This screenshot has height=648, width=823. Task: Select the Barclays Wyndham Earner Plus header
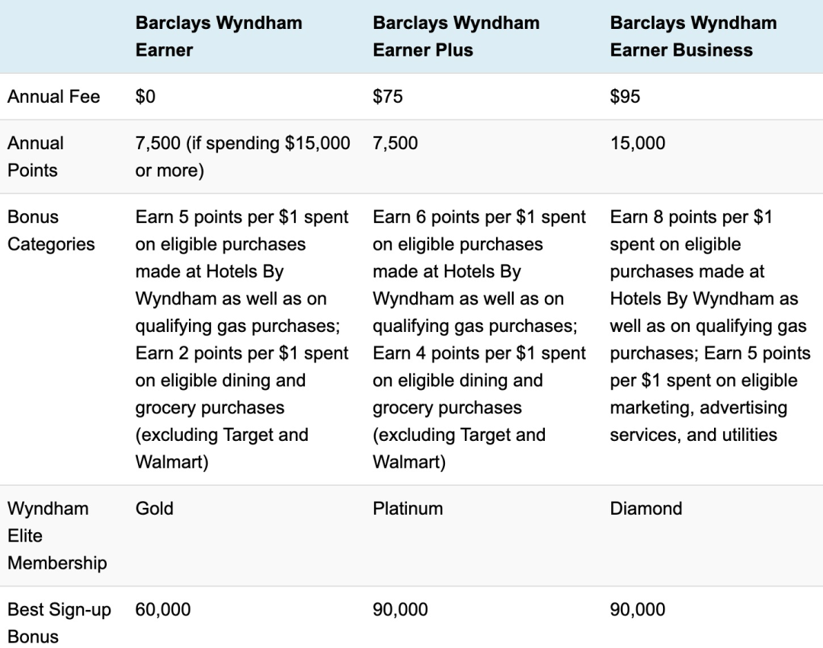(456, 37)
